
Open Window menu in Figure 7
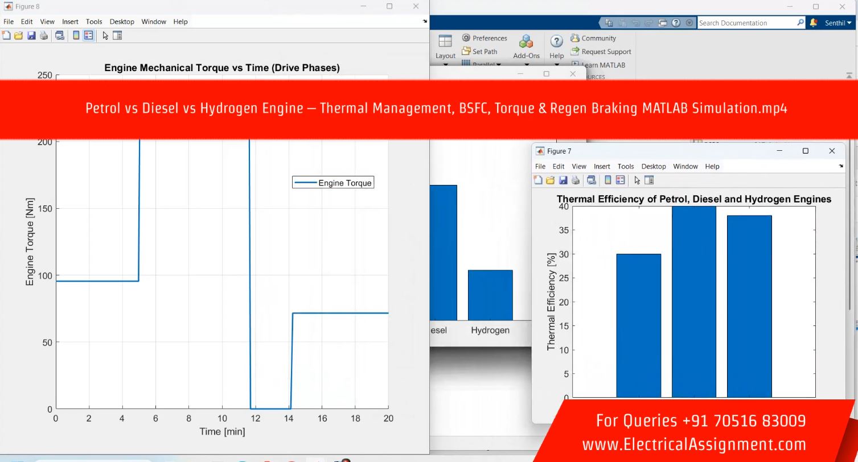[x=685, y=167]
